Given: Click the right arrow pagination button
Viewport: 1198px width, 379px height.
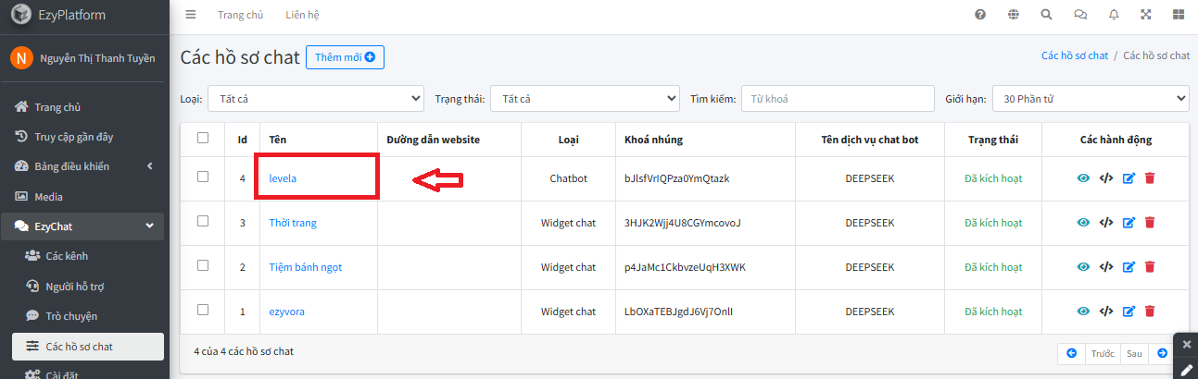Looking at the screenshot, I should (x=1162, y=353).
